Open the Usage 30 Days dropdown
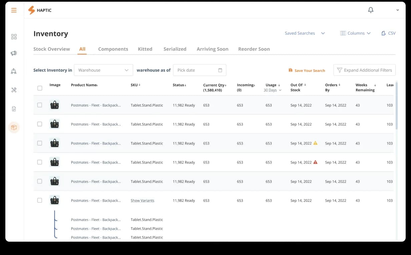The image size is (411, 255). point(273,90)
